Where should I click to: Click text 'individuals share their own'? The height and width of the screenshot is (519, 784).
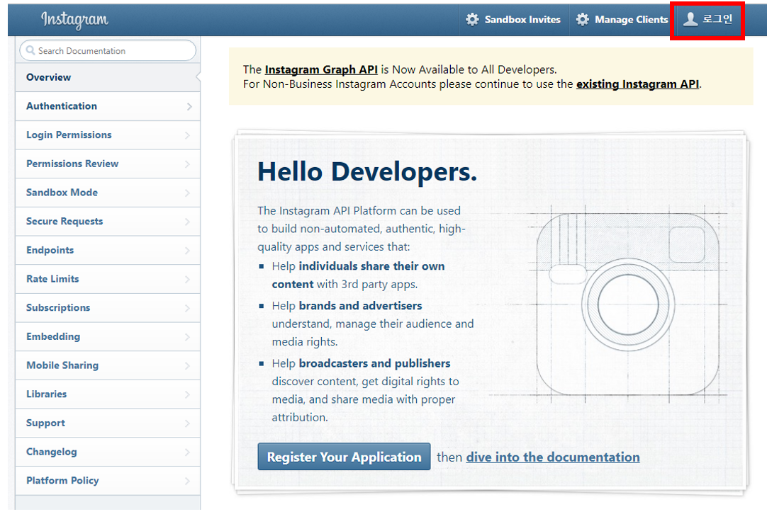[371, 266]
